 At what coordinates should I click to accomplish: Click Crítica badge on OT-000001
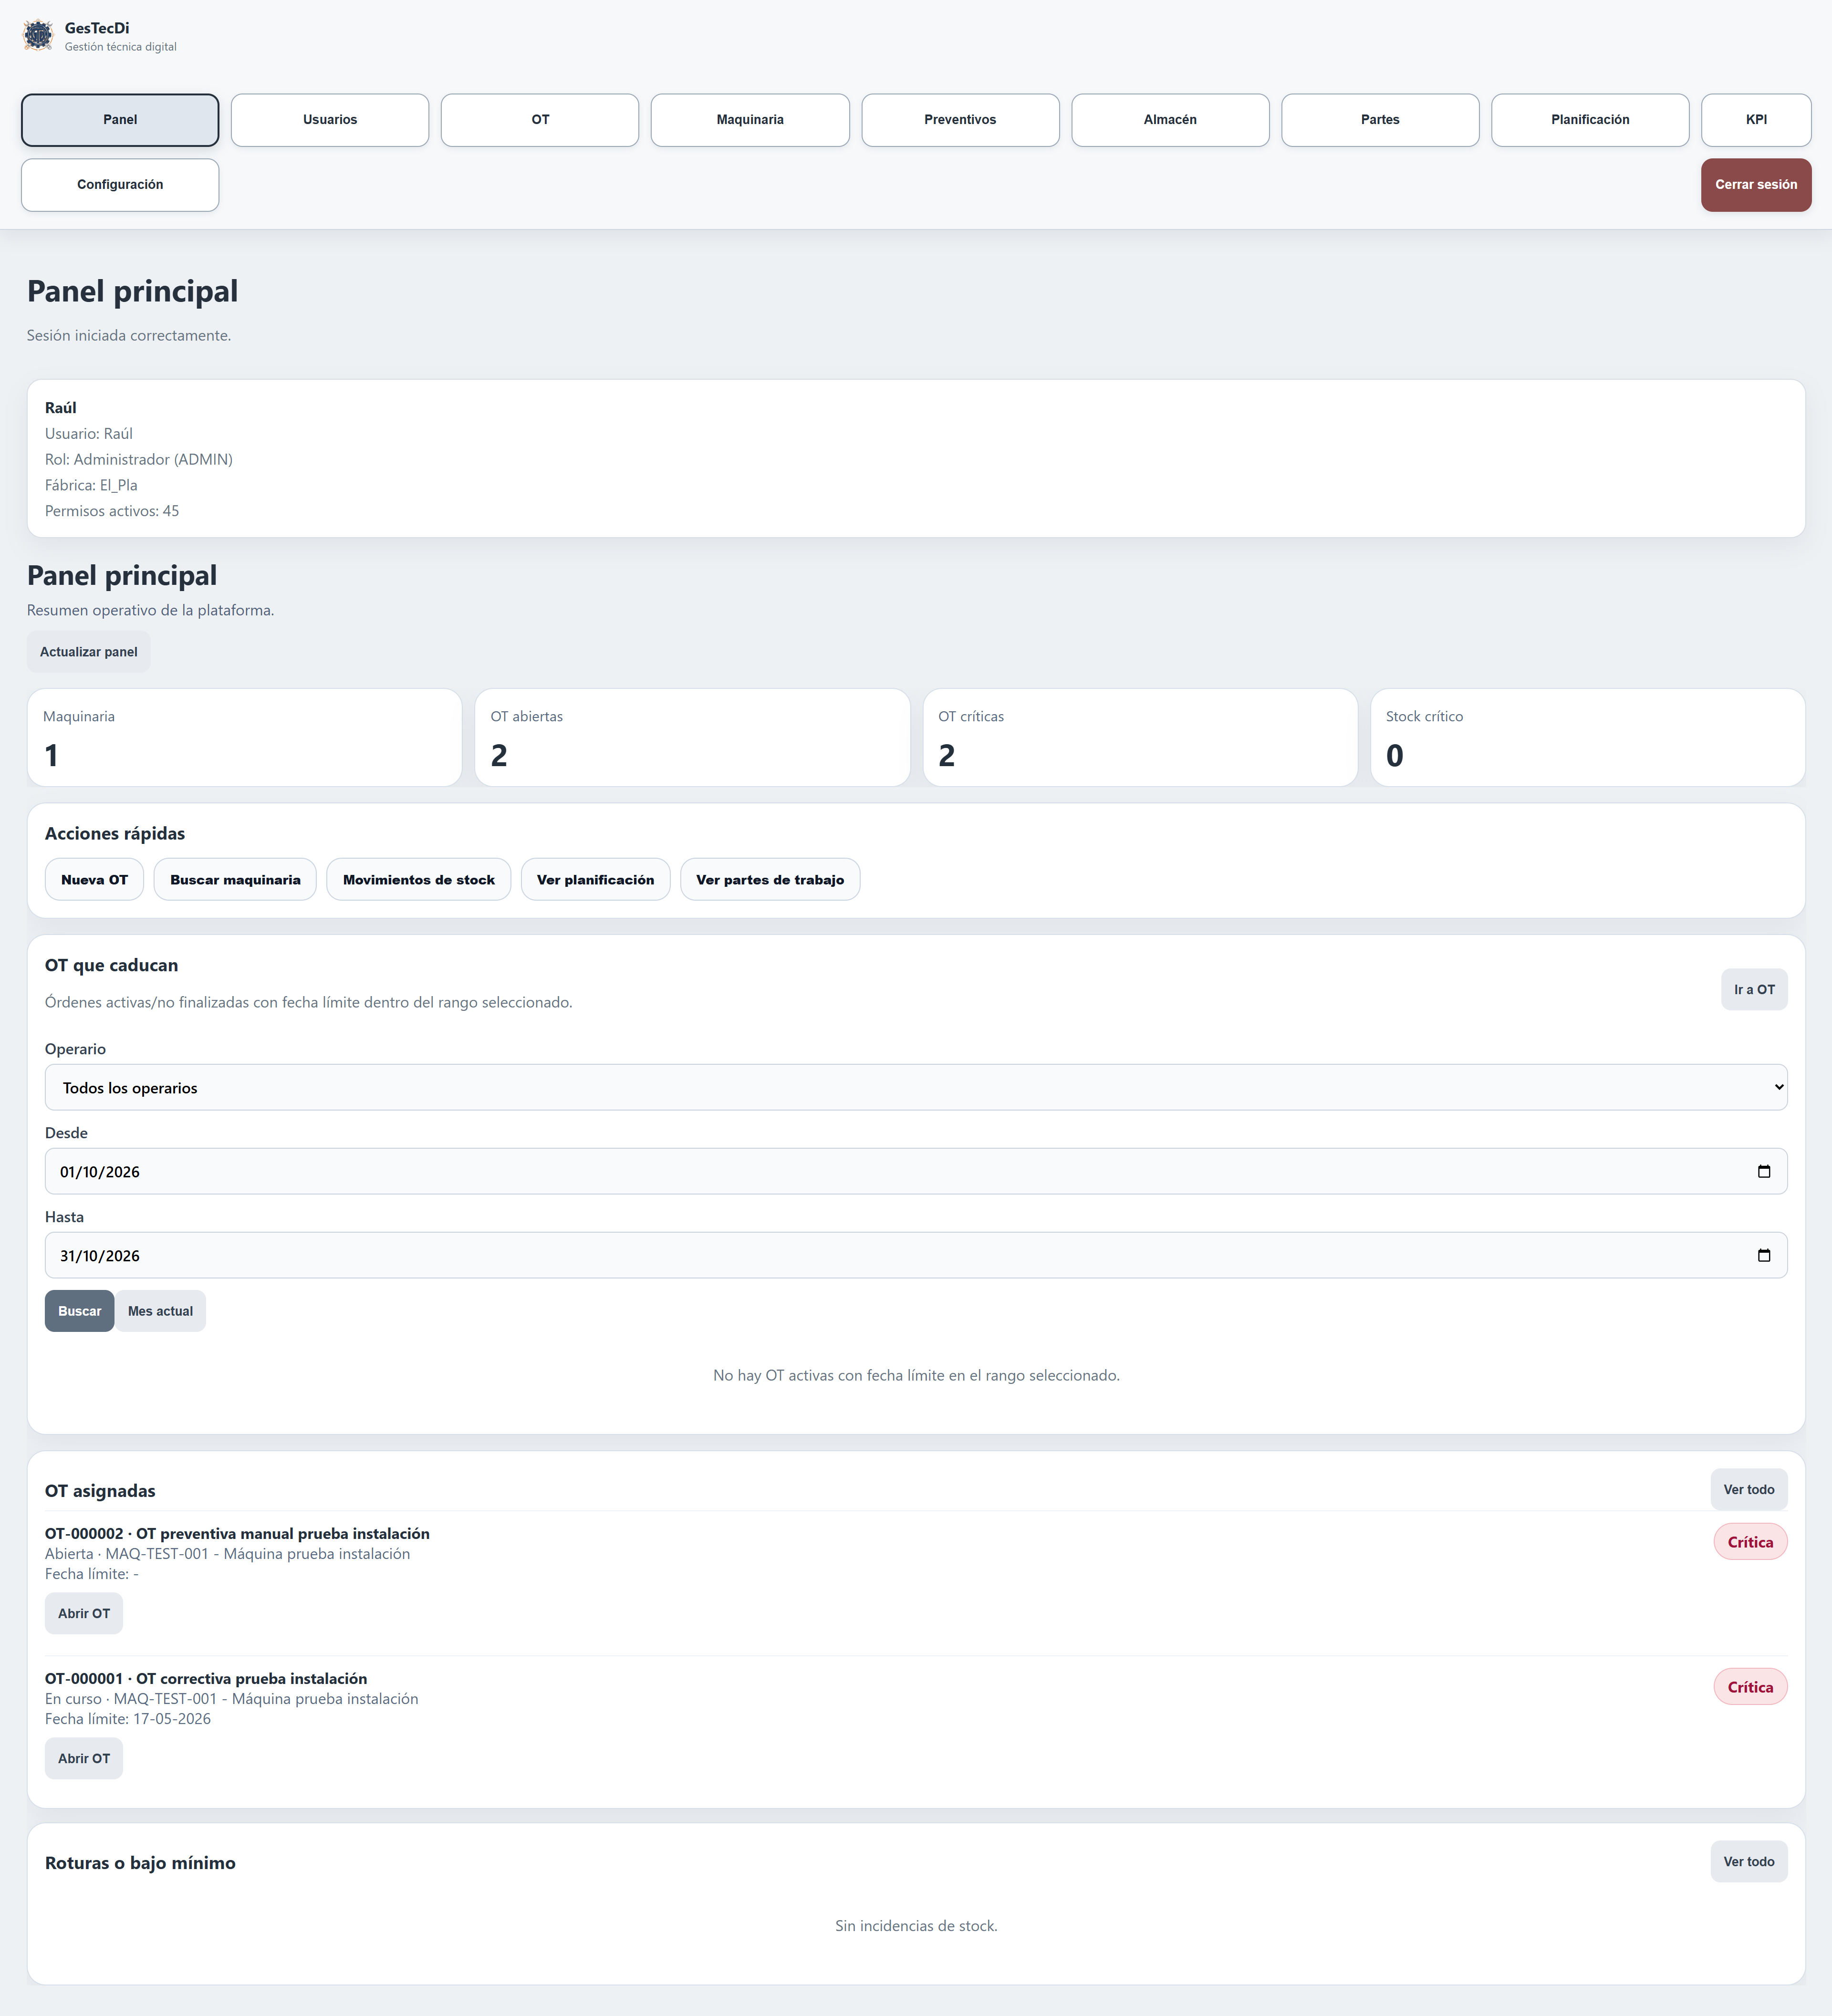[x=1750, y=1687]
